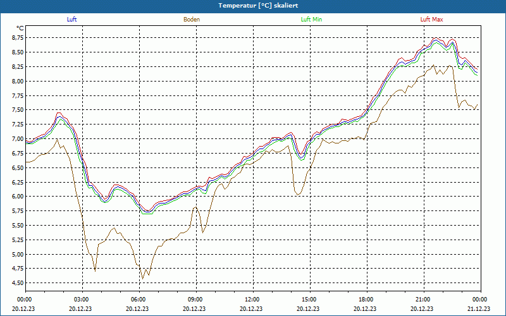Click the 5,75 y-axis value
This screenshot has width=506, height=316.
coord(17,211)
